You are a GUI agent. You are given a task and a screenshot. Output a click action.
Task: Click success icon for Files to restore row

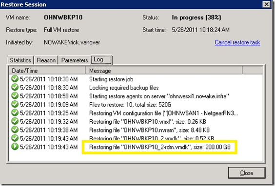pyautogui.click(x=15, y=104)
